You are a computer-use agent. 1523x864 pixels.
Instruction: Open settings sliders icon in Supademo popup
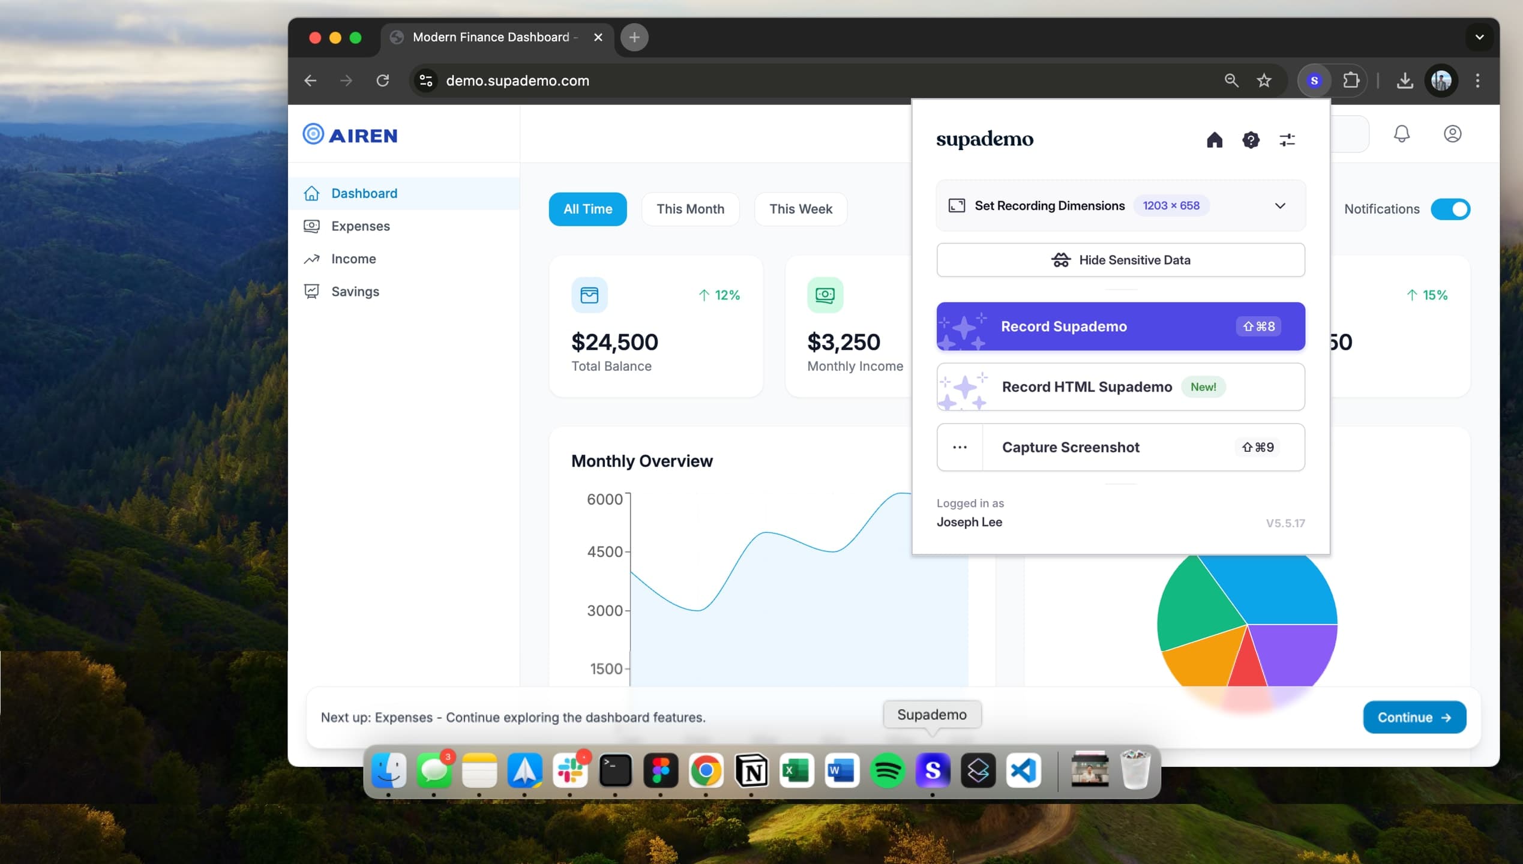coord(1287,140)
